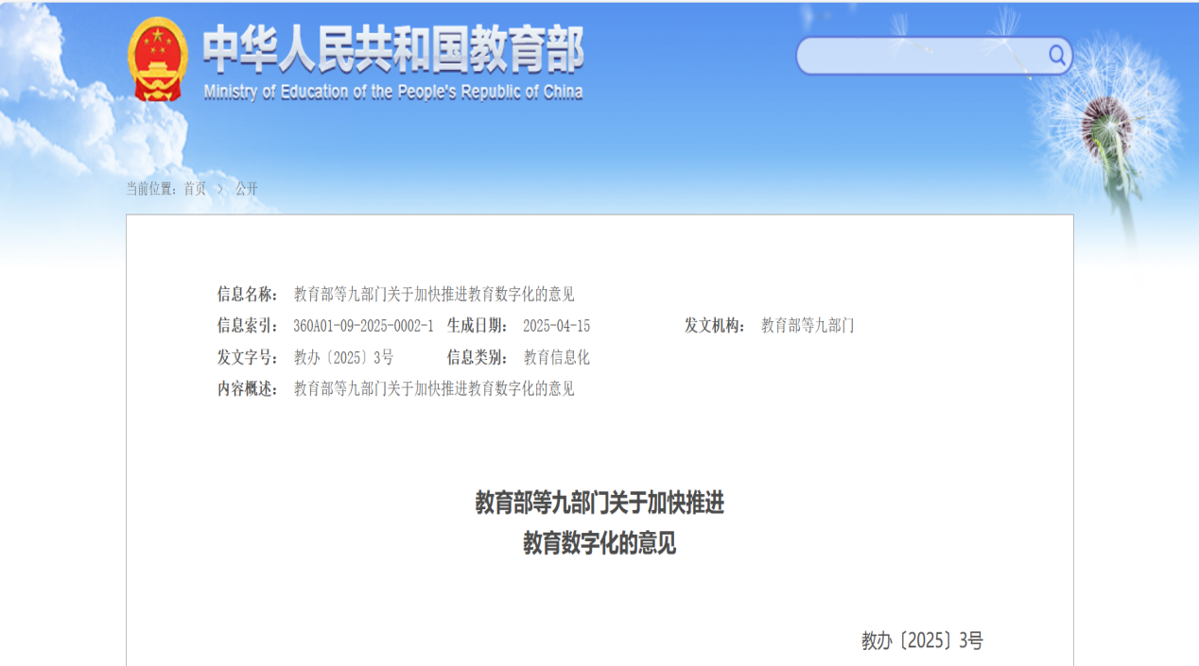Click the bold heading line 教育部等九部门关于加快推进

pos(599,504)
